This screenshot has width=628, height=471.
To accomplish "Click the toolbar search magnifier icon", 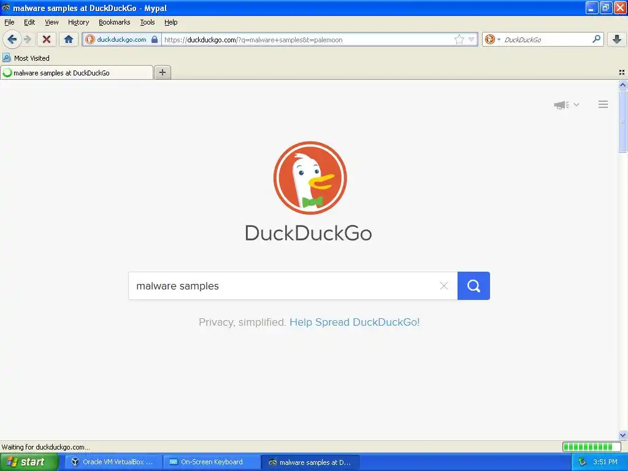I will [x=596, y=39].
